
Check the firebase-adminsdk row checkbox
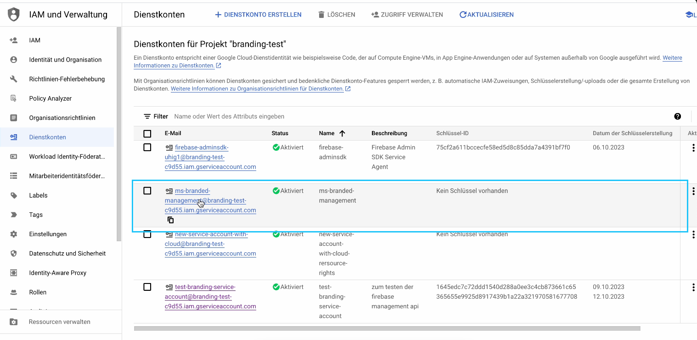147,147
